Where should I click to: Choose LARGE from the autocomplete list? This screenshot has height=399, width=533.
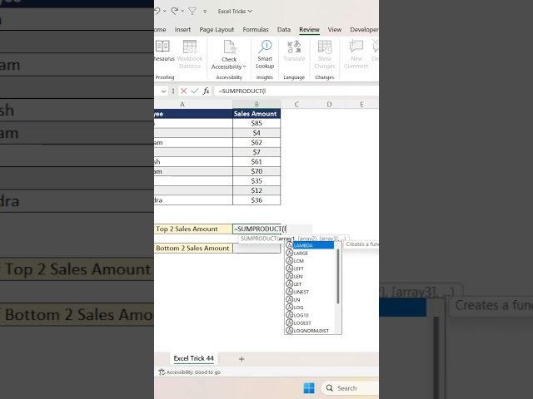click(x=310, y=253)
